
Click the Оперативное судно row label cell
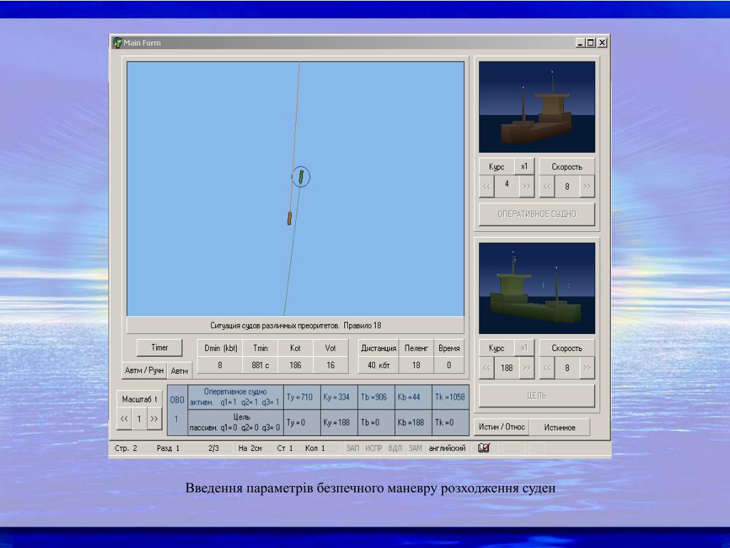coord(235,397)
